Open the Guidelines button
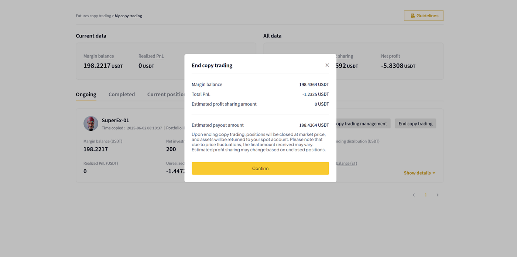 (424, 16)
